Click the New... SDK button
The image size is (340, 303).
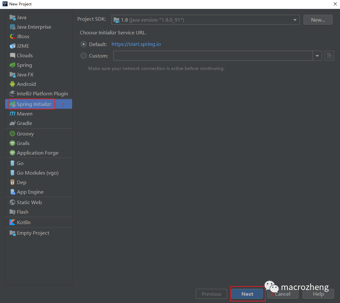318,20
